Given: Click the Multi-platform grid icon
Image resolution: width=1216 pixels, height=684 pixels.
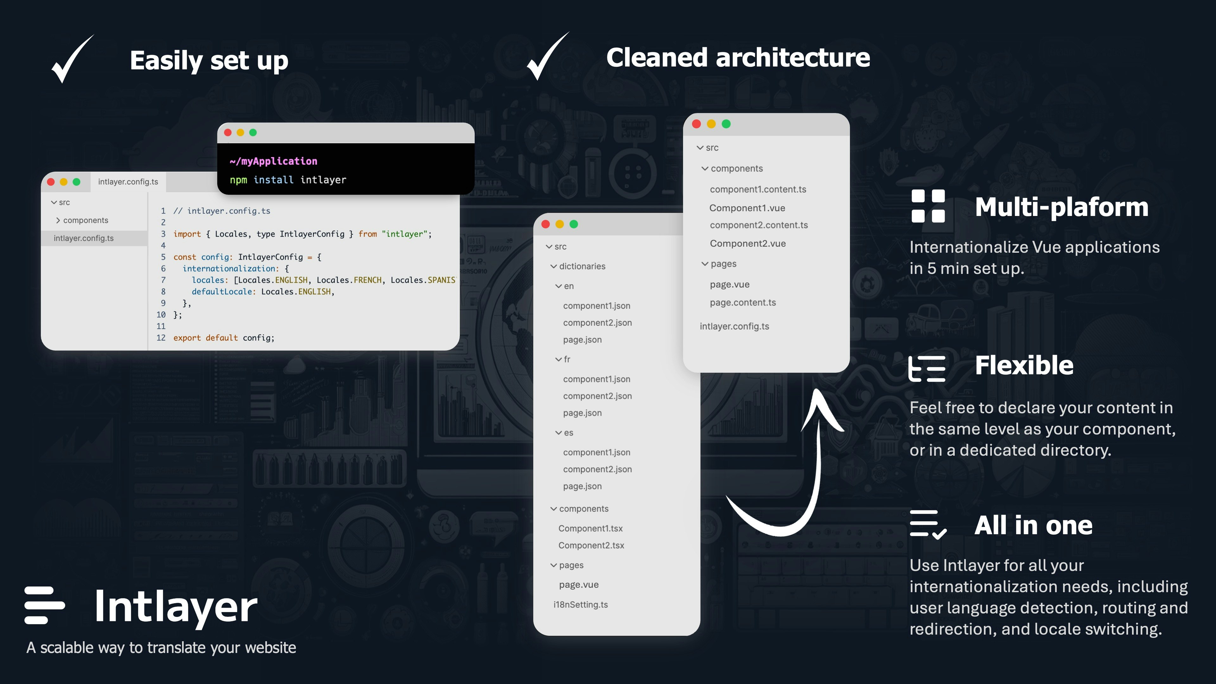Looking at the screenshot, I should pos(928,206).
